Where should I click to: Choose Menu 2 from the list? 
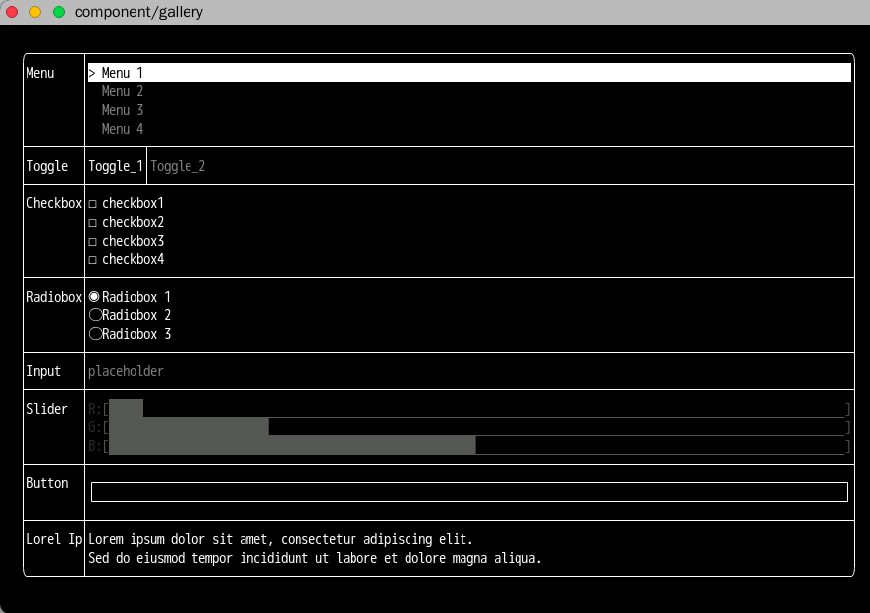pyautogui.click(x=123, y=91)
